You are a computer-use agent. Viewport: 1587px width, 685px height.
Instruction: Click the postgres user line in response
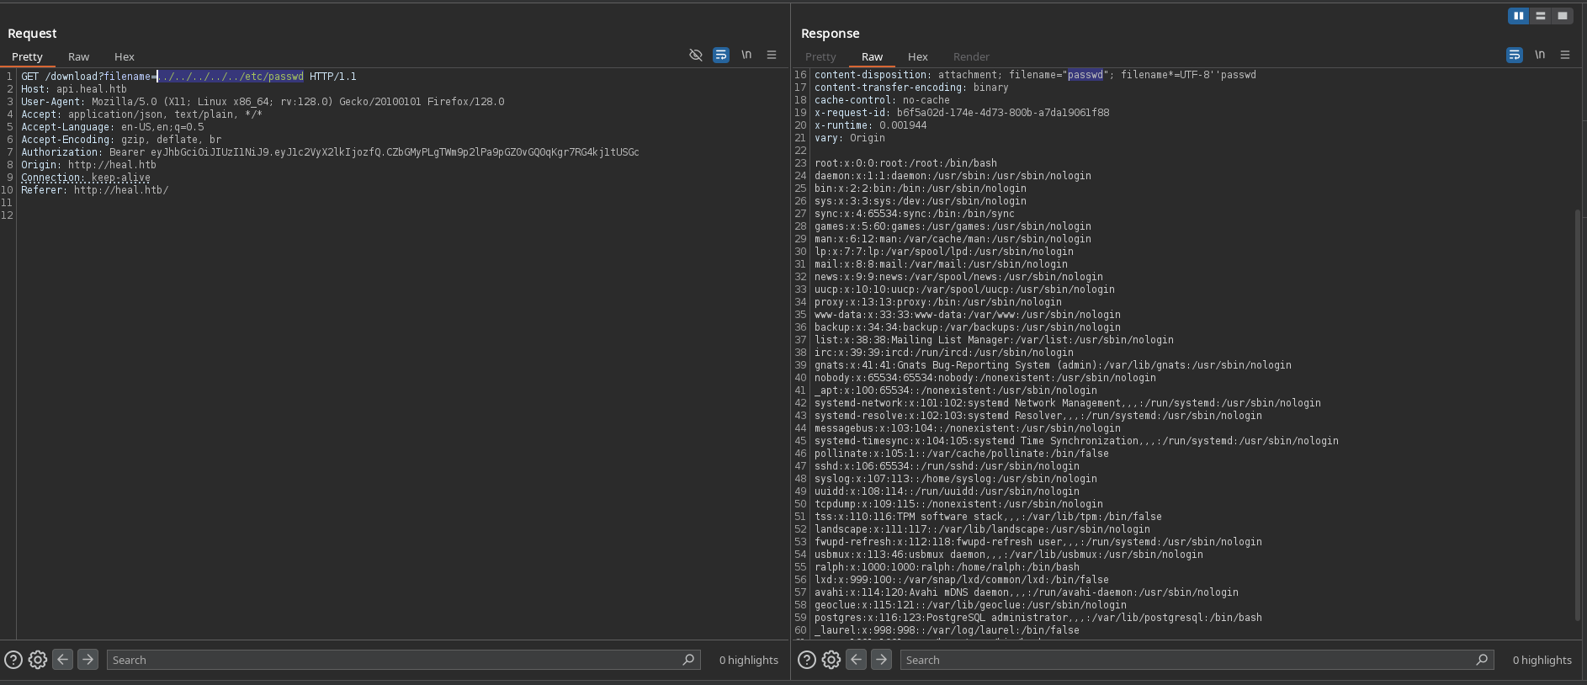click(1038, 618)
